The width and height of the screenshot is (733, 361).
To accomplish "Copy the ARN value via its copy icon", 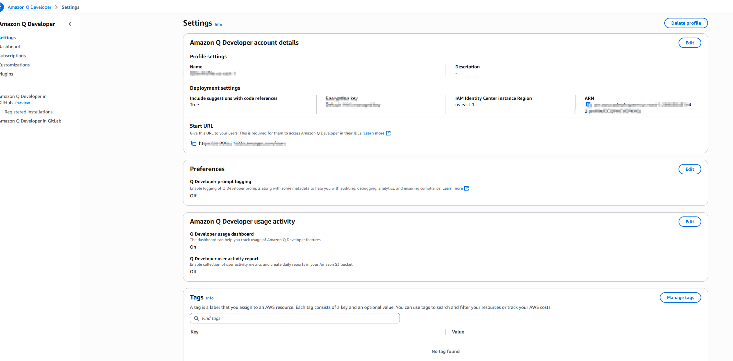I will tap(588, 104).
